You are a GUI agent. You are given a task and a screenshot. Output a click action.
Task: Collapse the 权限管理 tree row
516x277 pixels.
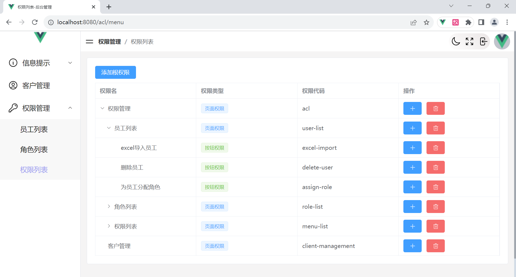pyautogui.click(x=102, y=108)
